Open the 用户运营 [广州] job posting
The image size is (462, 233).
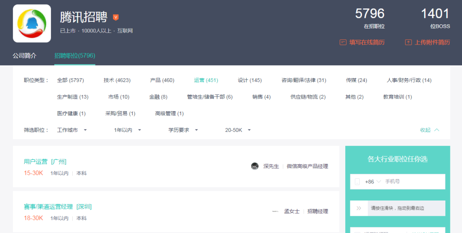[x=45, y=162]
